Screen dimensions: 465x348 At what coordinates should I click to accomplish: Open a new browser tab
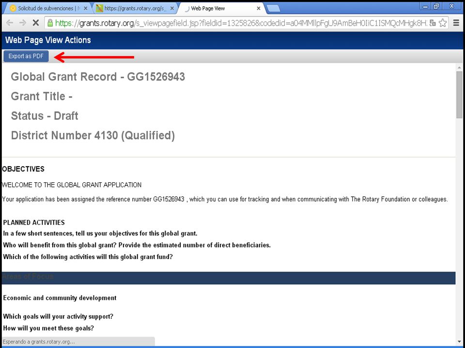pyautogui.click(x=273, y=9)
